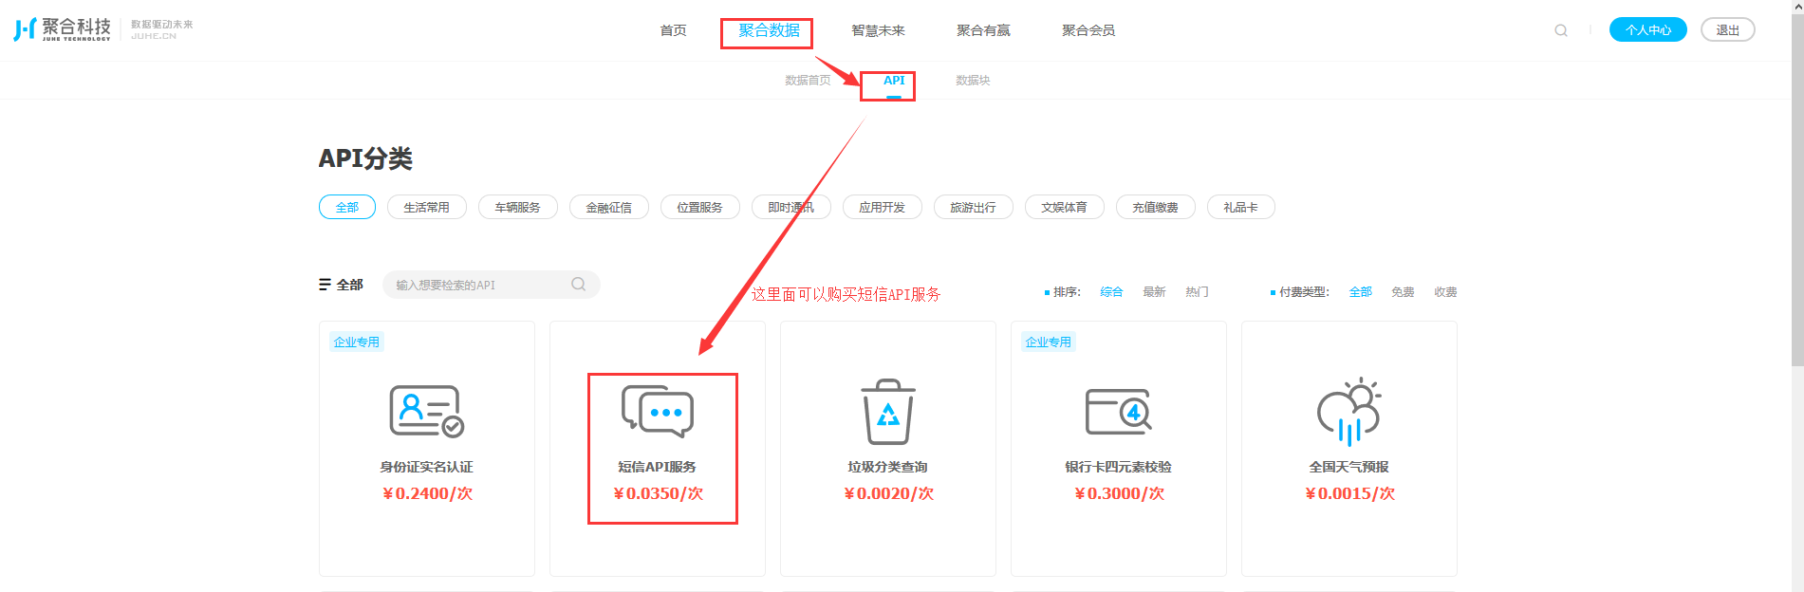Open the 聚合数据 navigation item
The image size is (1804, 592).
pos(770,30)
